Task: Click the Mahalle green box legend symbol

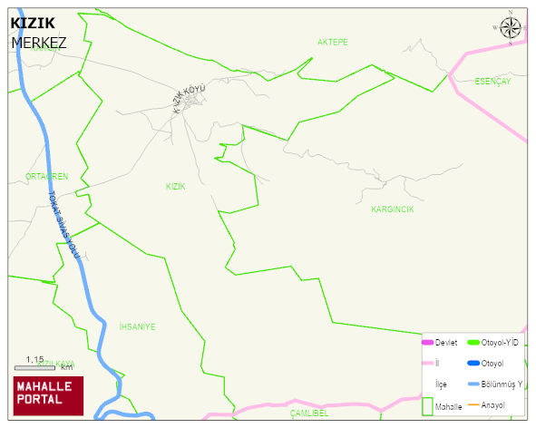Action: pyautogui.click(x=428, y=406)
